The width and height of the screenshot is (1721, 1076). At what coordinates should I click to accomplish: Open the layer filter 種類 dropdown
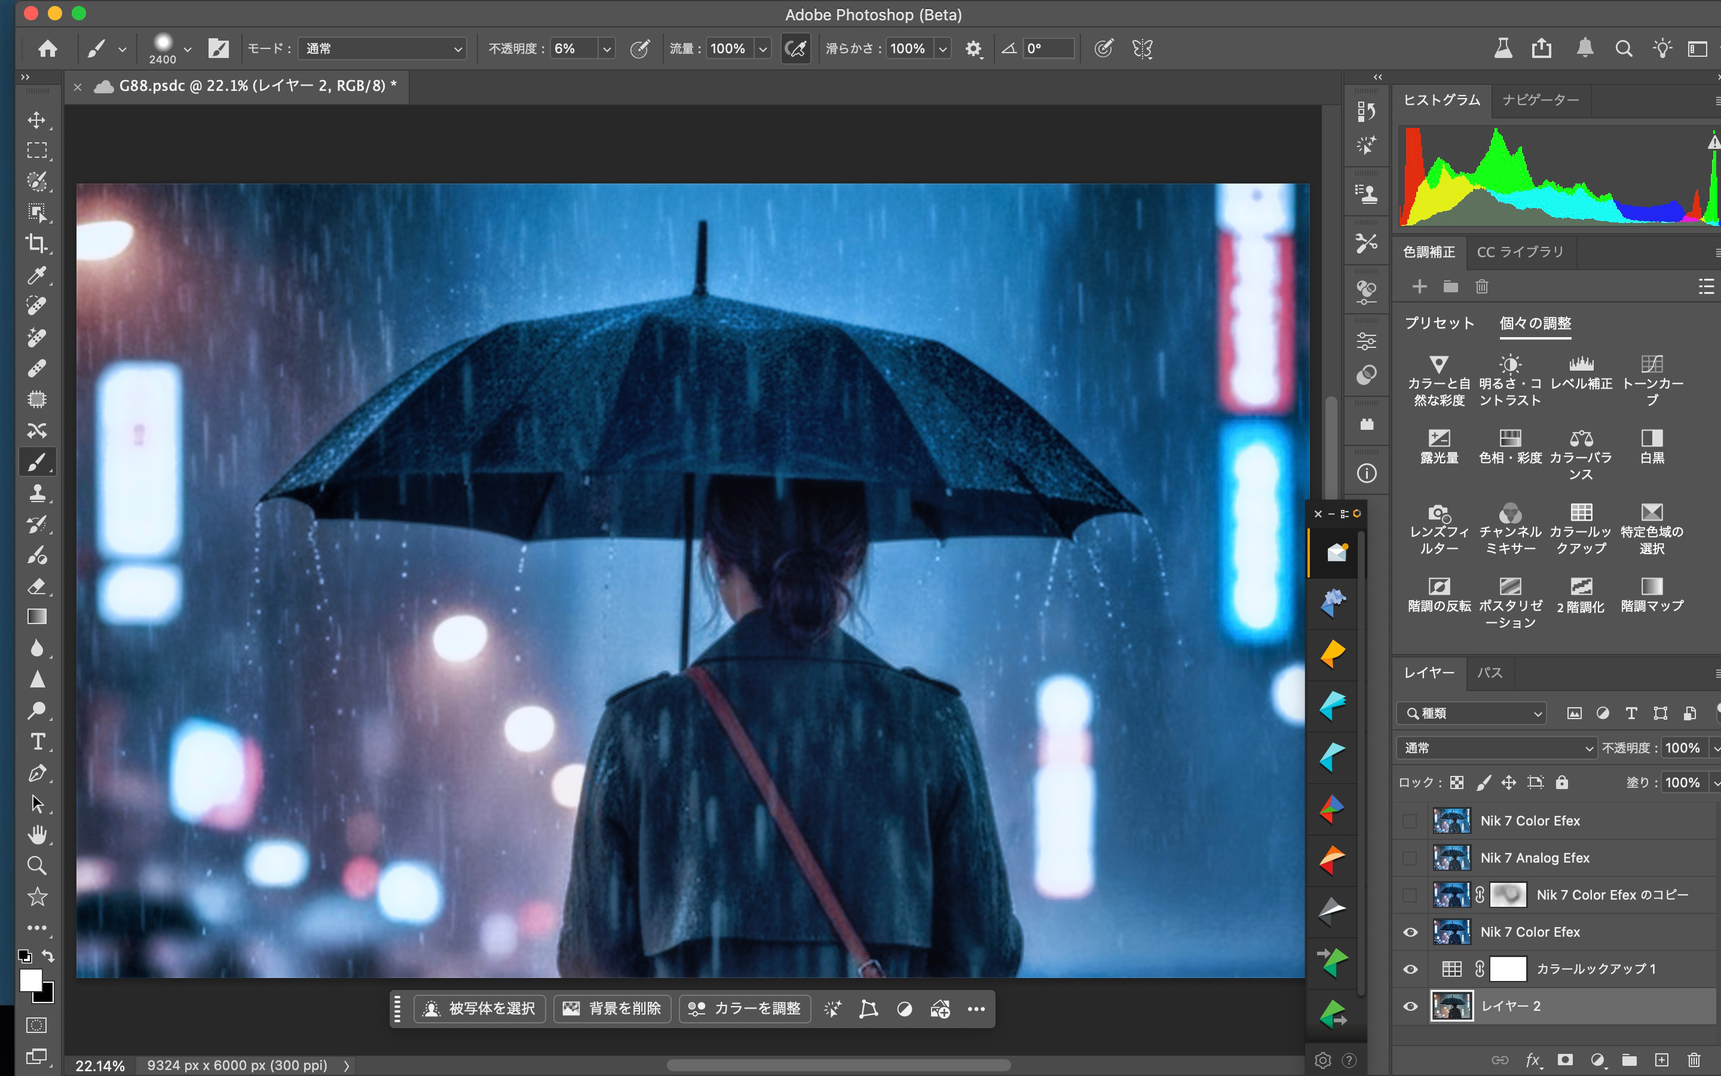1472,713
